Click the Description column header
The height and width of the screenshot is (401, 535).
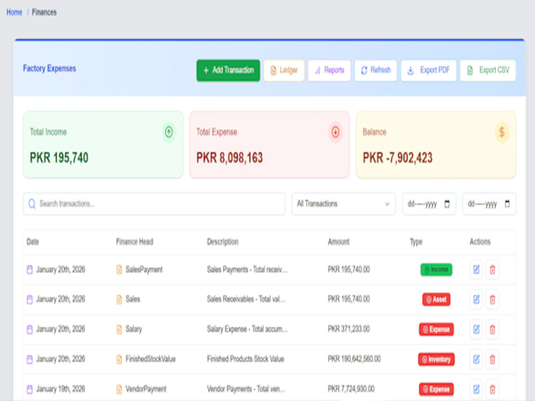coord(223,242)
